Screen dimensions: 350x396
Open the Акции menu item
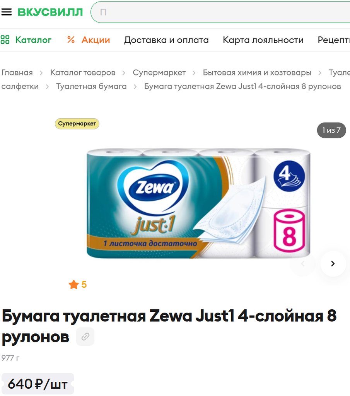96,40
